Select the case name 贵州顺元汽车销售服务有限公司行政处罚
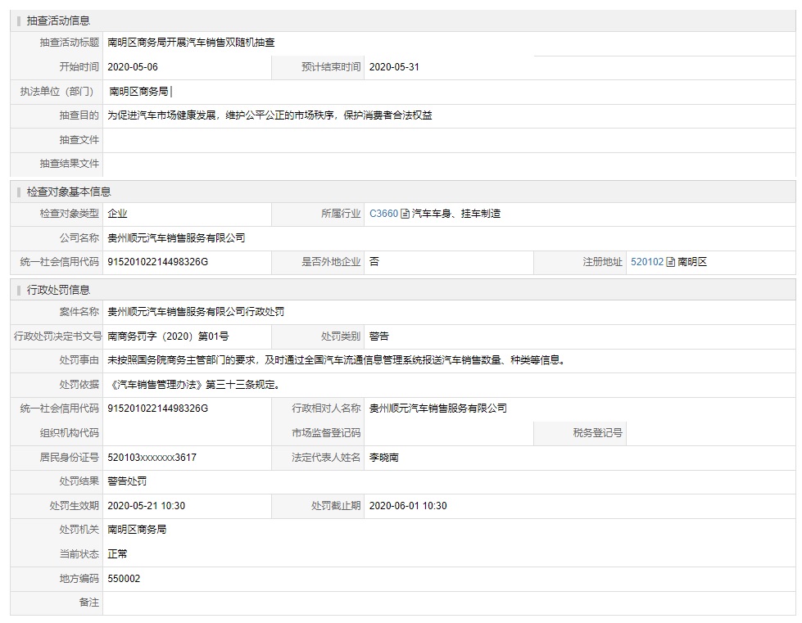 [x=196, y=312]
